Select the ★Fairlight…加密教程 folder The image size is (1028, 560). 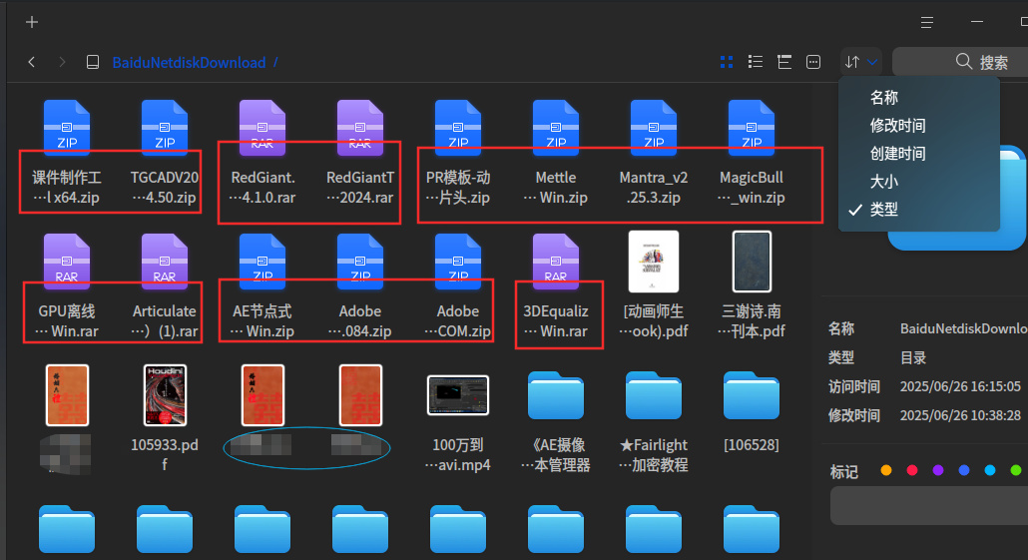(653, 421)
